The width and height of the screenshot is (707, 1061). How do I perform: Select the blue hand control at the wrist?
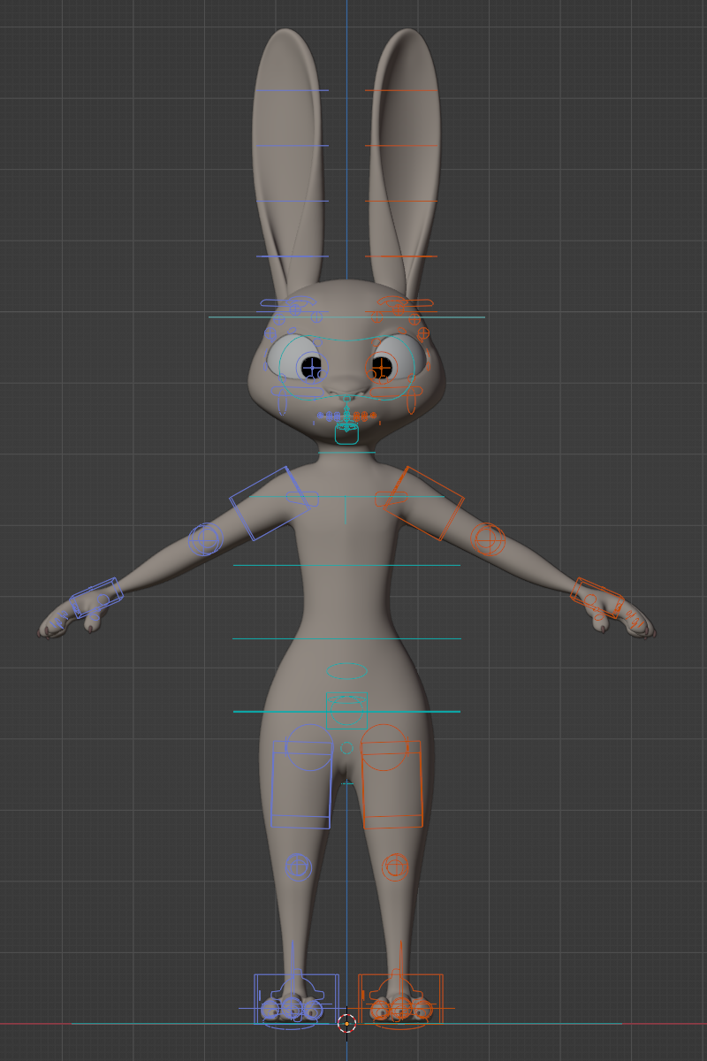96,598
